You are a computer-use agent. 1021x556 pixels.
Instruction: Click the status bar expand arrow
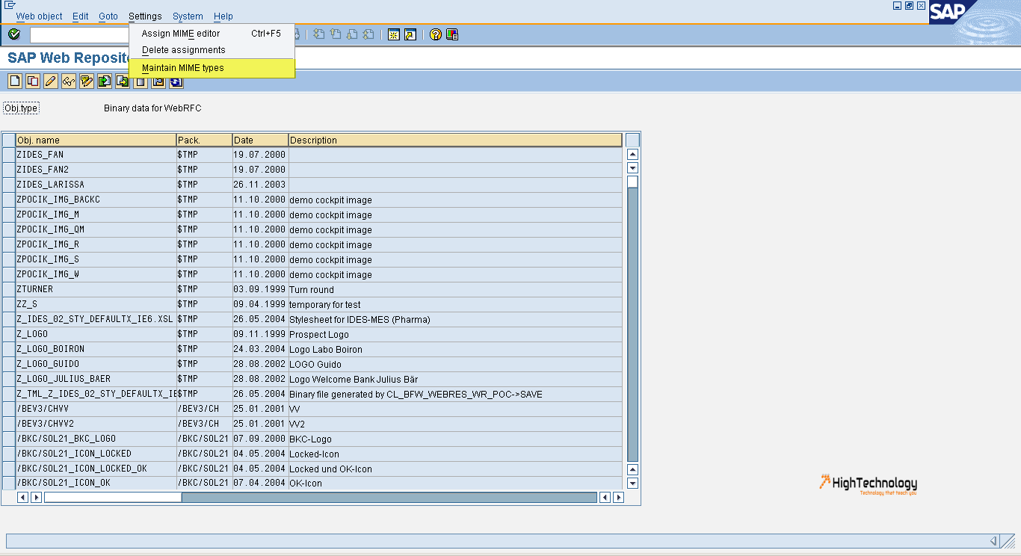point(993,540)
